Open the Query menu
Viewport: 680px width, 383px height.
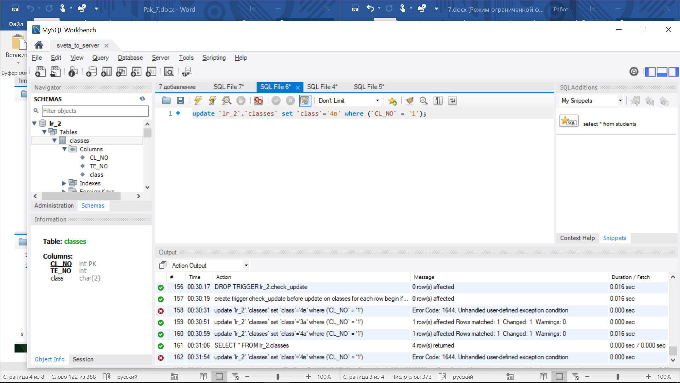coord(100,57)
